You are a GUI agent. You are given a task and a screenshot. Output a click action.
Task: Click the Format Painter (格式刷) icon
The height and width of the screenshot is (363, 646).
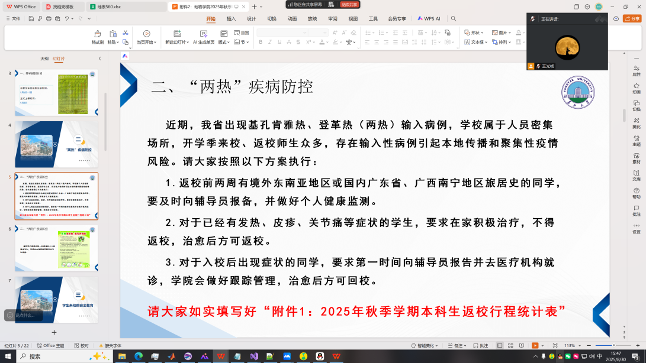pyautogui.click(x=98, y=34)
